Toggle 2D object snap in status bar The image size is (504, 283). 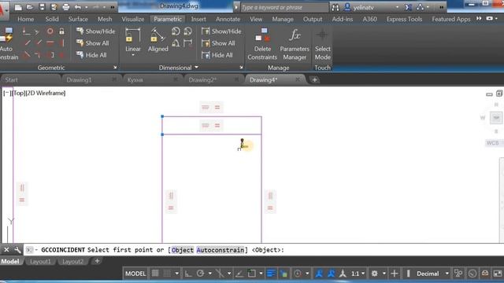252,274
